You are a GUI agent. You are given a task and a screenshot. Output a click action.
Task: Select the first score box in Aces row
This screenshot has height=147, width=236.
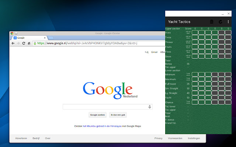click(195, 32)
